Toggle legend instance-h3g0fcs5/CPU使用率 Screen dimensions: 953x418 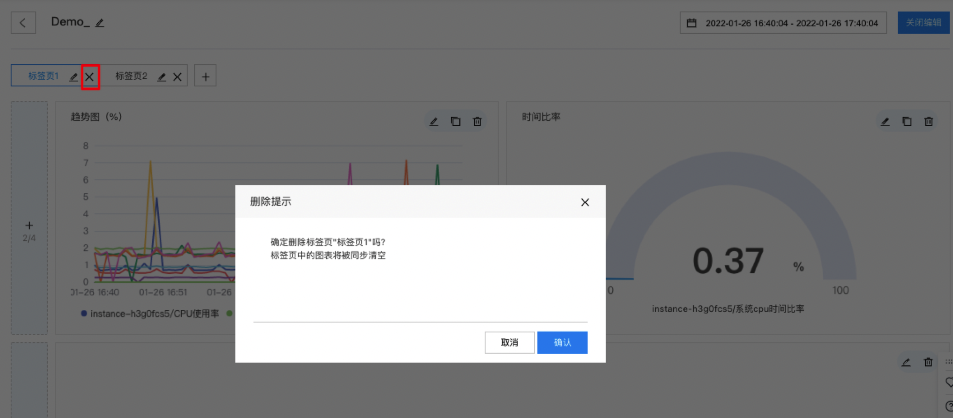coord(150,313)
